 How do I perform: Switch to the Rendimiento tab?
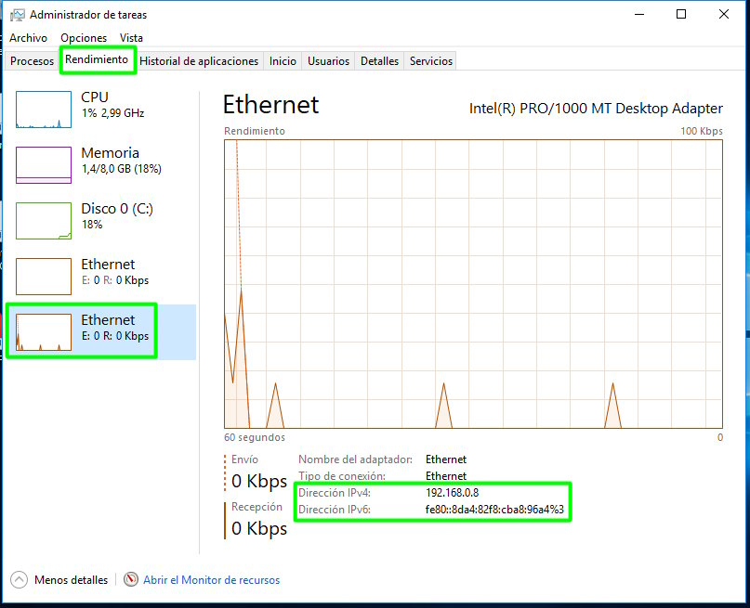coord(97,60)
